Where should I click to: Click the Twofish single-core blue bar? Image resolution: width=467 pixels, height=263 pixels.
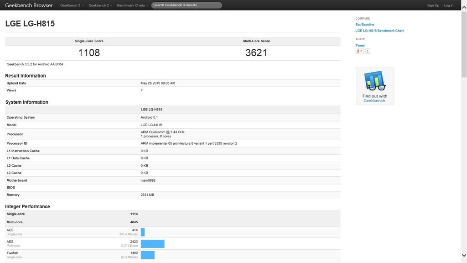[148, 255]
